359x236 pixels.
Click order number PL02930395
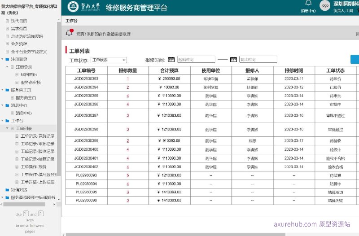pos(86,192)
